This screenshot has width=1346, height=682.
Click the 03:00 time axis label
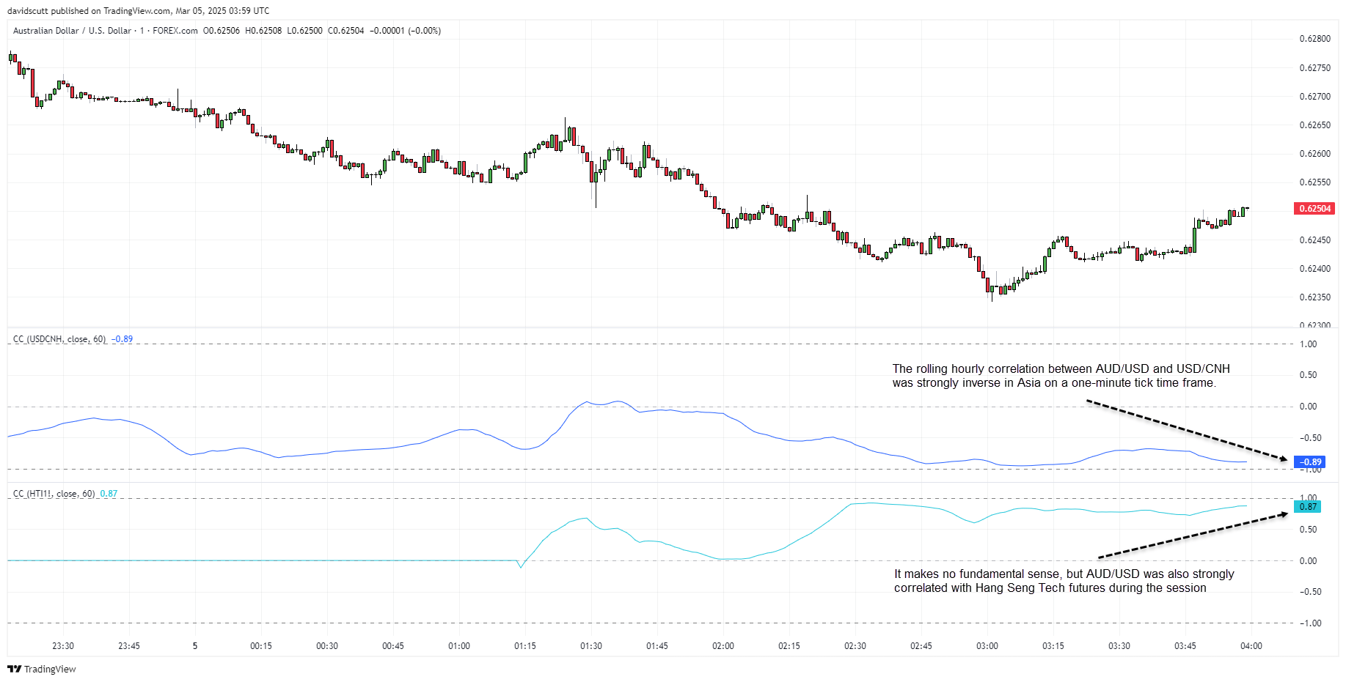click(987, 646)
